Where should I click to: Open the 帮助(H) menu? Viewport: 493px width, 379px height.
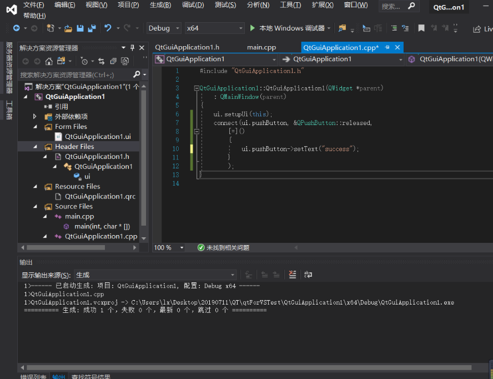coord(34,16)
